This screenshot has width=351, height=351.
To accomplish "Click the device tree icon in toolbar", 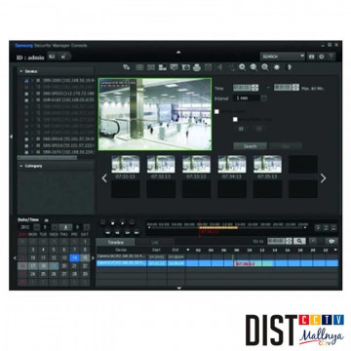I will [127, 67].
